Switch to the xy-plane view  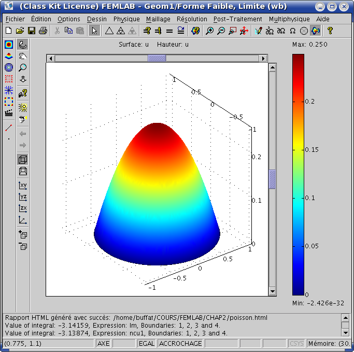23,185
